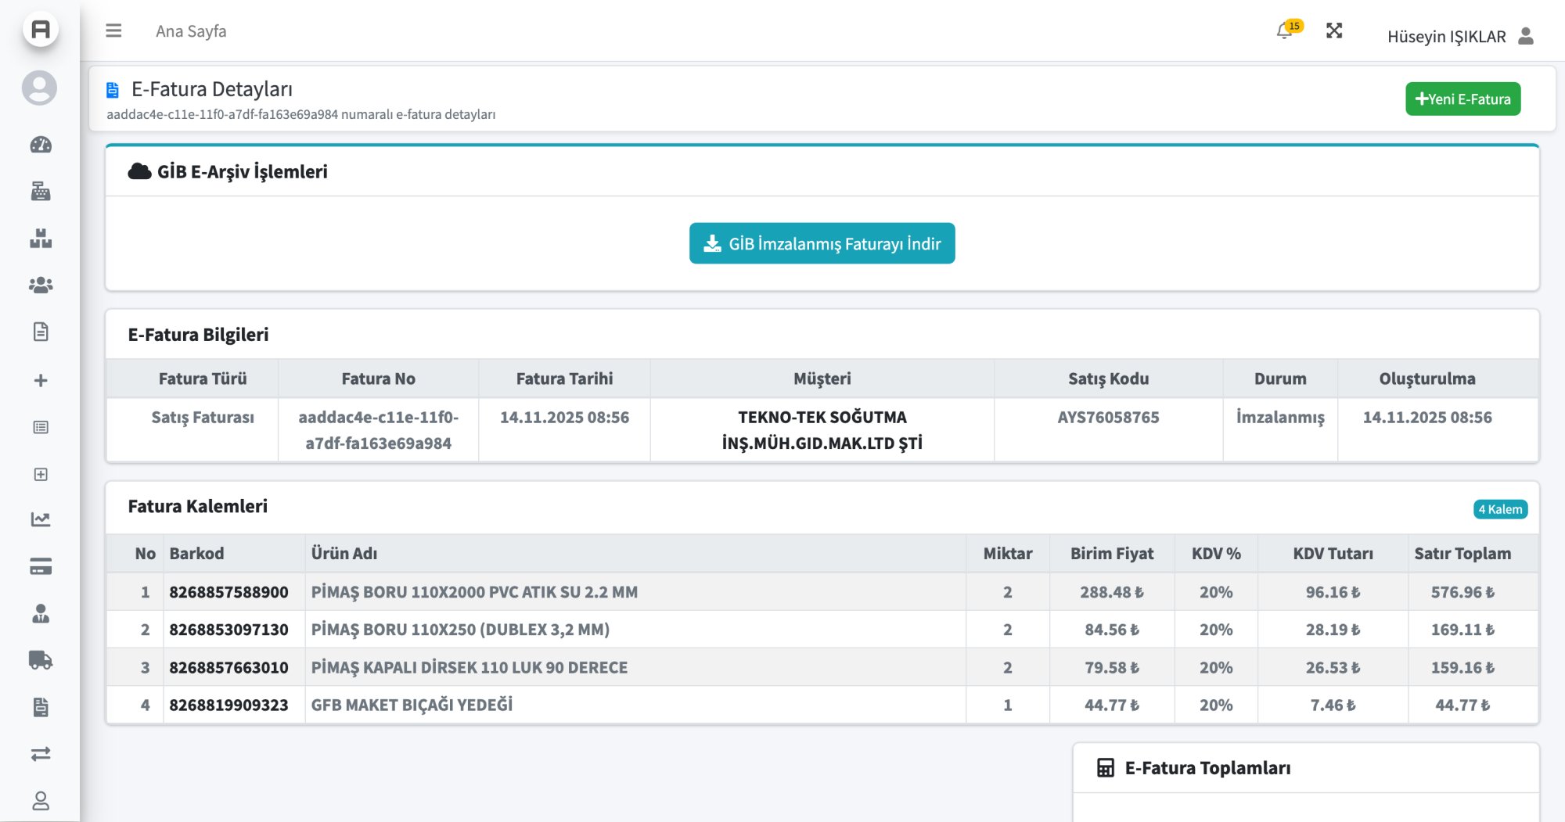Screen dimensions: 1565x822
Task: Select the TEKNO-TEK SOĞUTMA customer cell
Action: 822,430
